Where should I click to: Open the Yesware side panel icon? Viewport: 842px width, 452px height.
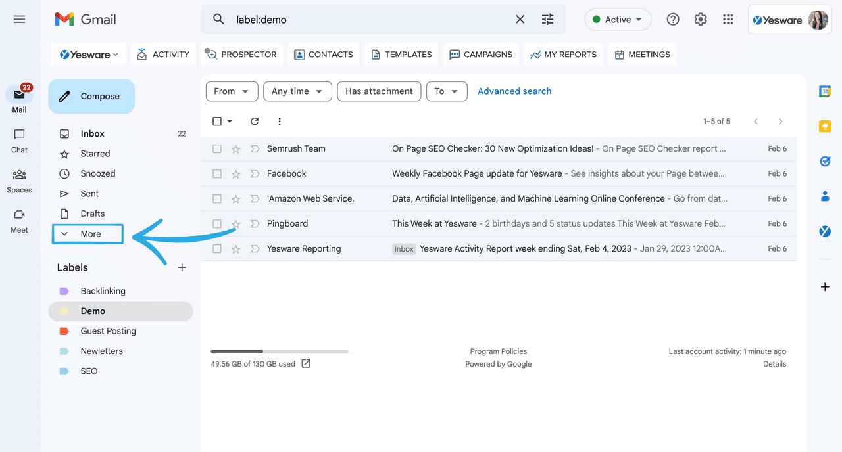pyautogui.click(x=824, y=231)
